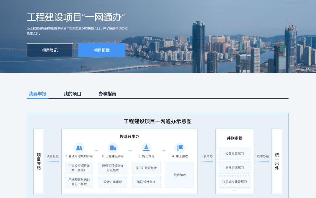The image size is (316, 198).
Task: Click the 按阶段申办 heading
Action: pyautogui.click(x=129, y=137)
